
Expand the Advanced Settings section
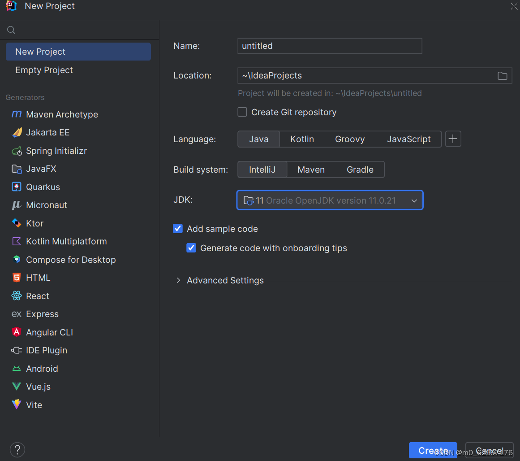(178, 280)
